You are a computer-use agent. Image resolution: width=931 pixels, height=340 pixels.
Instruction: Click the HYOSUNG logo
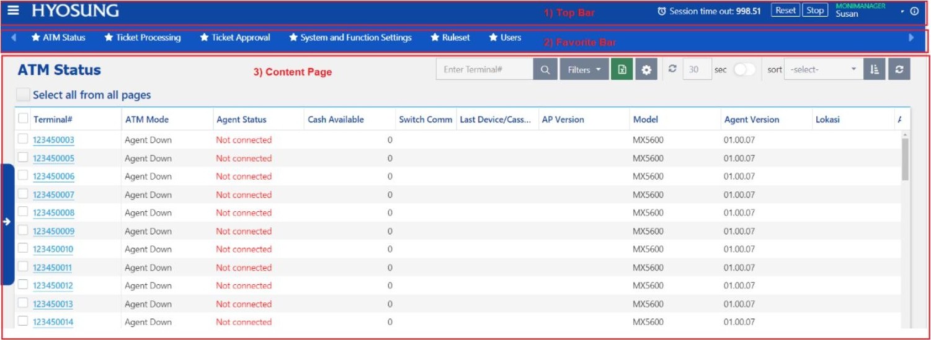(75, 11)
